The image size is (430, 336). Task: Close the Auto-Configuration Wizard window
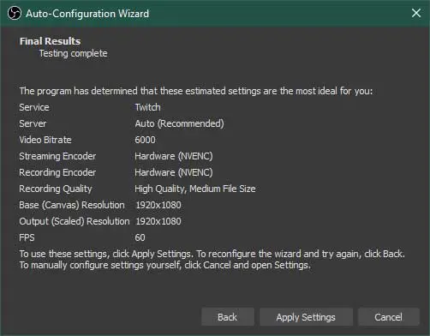click(416, 13)
